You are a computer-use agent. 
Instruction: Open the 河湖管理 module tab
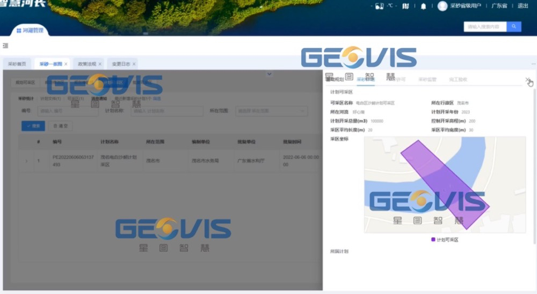tap(30, 31)
